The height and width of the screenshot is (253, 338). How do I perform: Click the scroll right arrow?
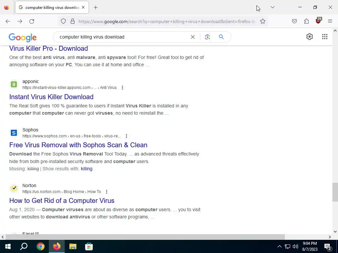330,237
